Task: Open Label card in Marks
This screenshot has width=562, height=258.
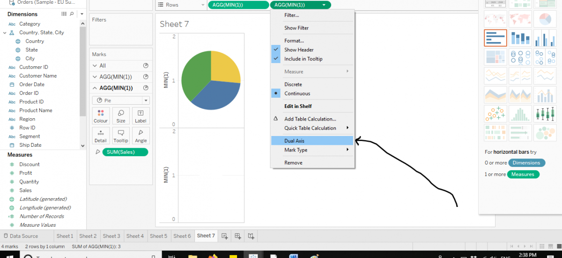Action: (x=141, y=115)
